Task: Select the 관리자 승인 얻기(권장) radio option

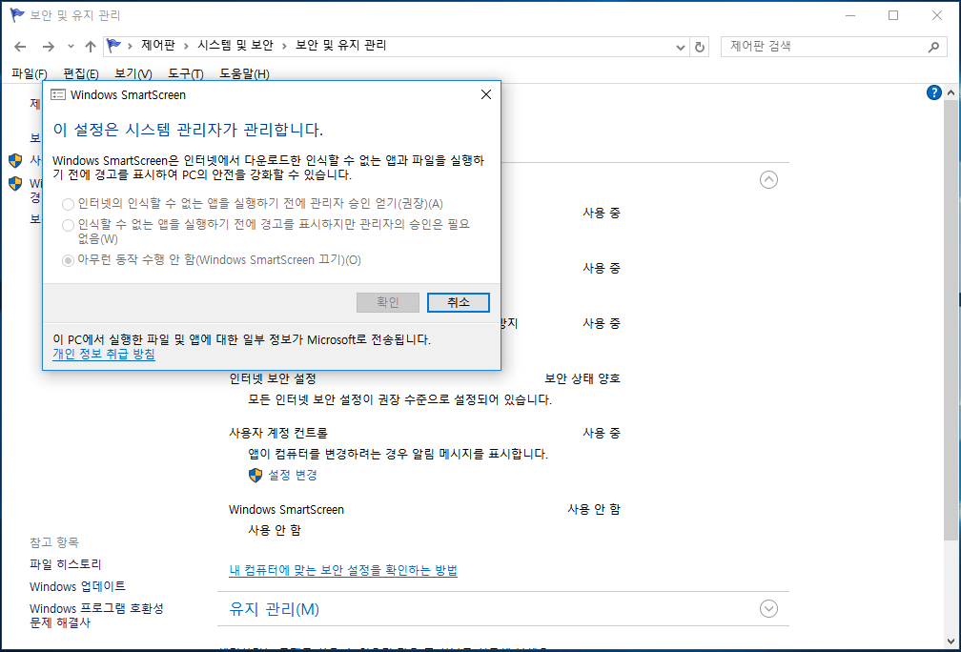Action: [x=68, y=204]
